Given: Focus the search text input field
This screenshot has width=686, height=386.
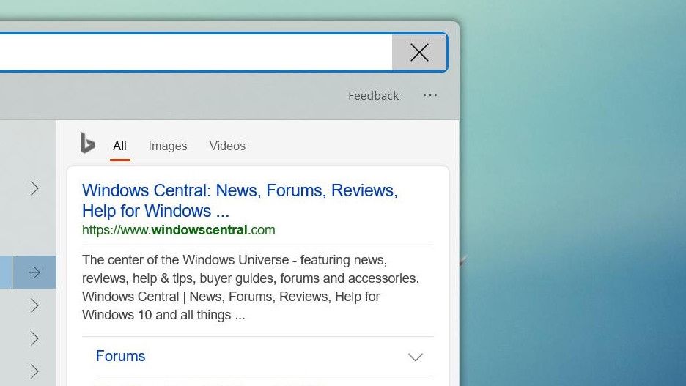Looking at the screenshot, I should coord(196,53).
